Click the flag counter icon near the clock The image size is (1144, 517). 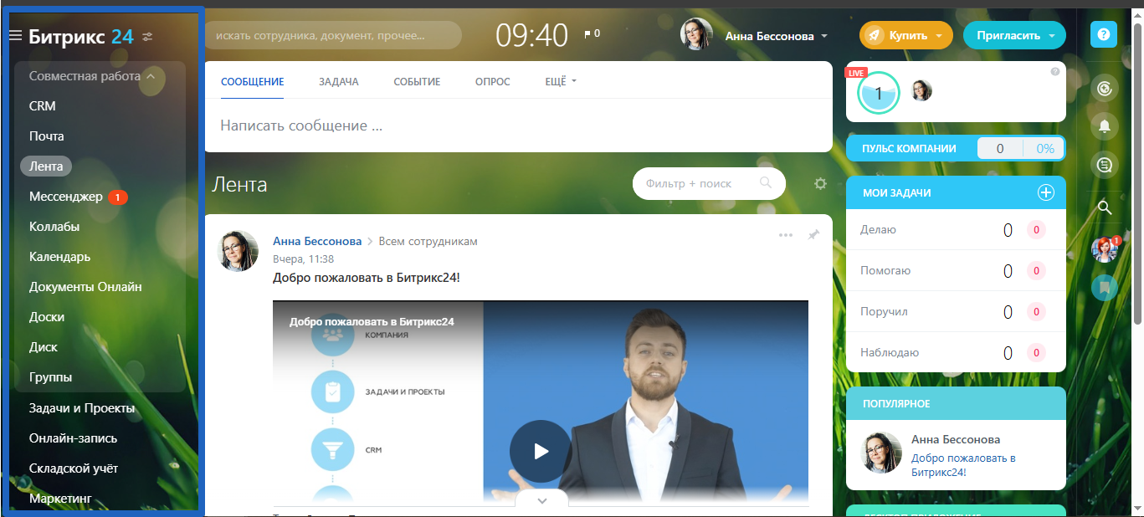pos(592,34)
